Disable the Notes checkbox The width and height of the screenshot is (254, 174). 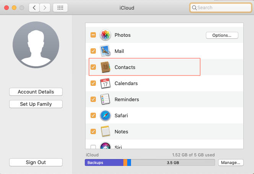coord(93,131)
